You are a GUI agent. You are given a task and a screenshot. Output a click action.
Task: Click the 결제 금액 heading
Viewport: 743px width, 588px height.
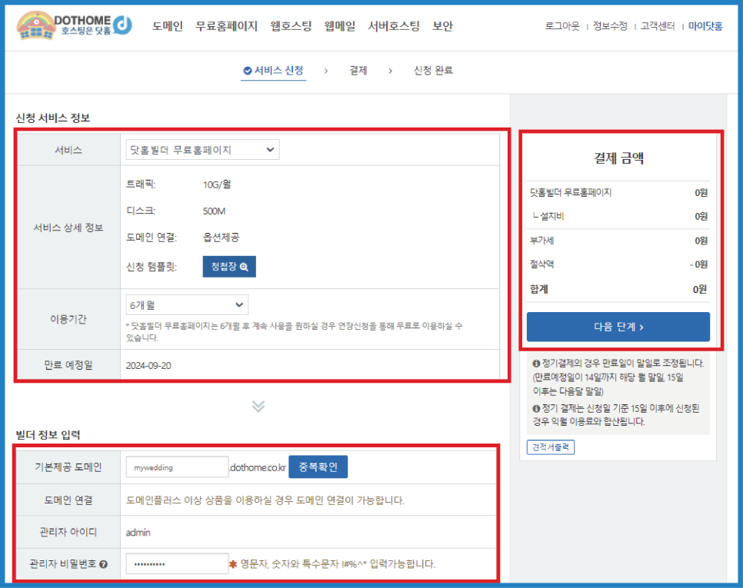(618, 158)
